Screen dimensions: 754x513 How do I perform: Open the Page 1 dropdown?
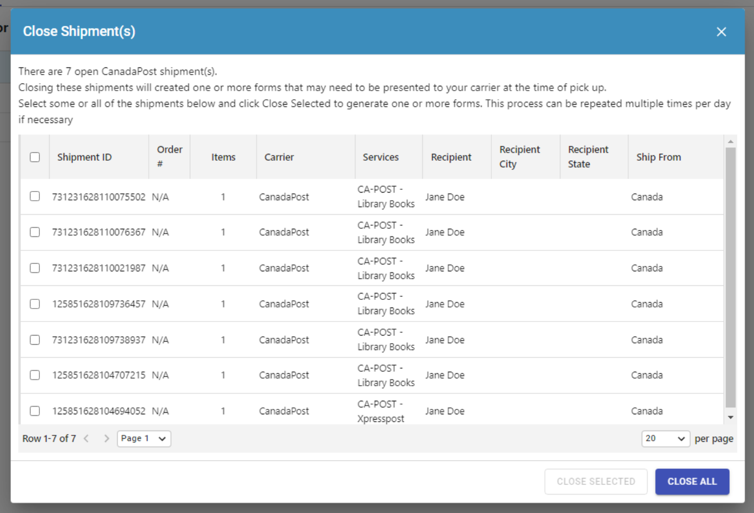click(x=144, y=439)
